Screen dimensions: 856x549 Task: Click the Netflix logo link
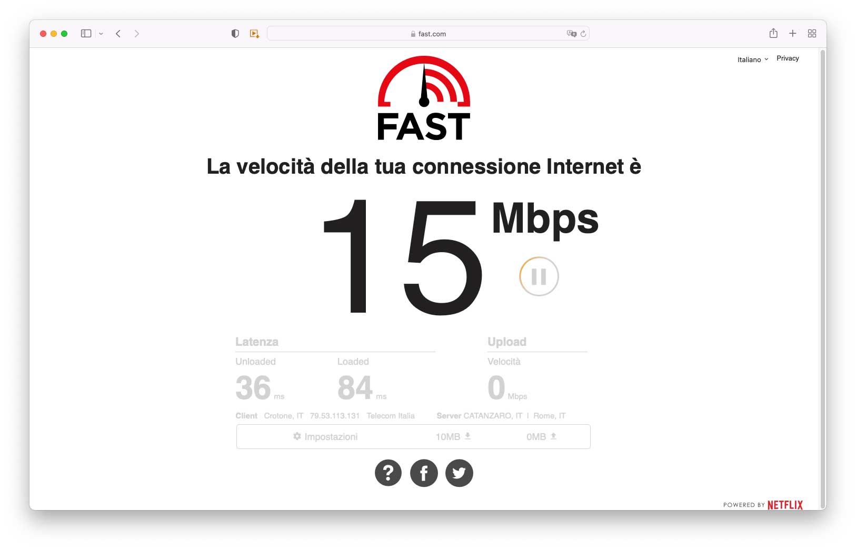pos(785,505)
